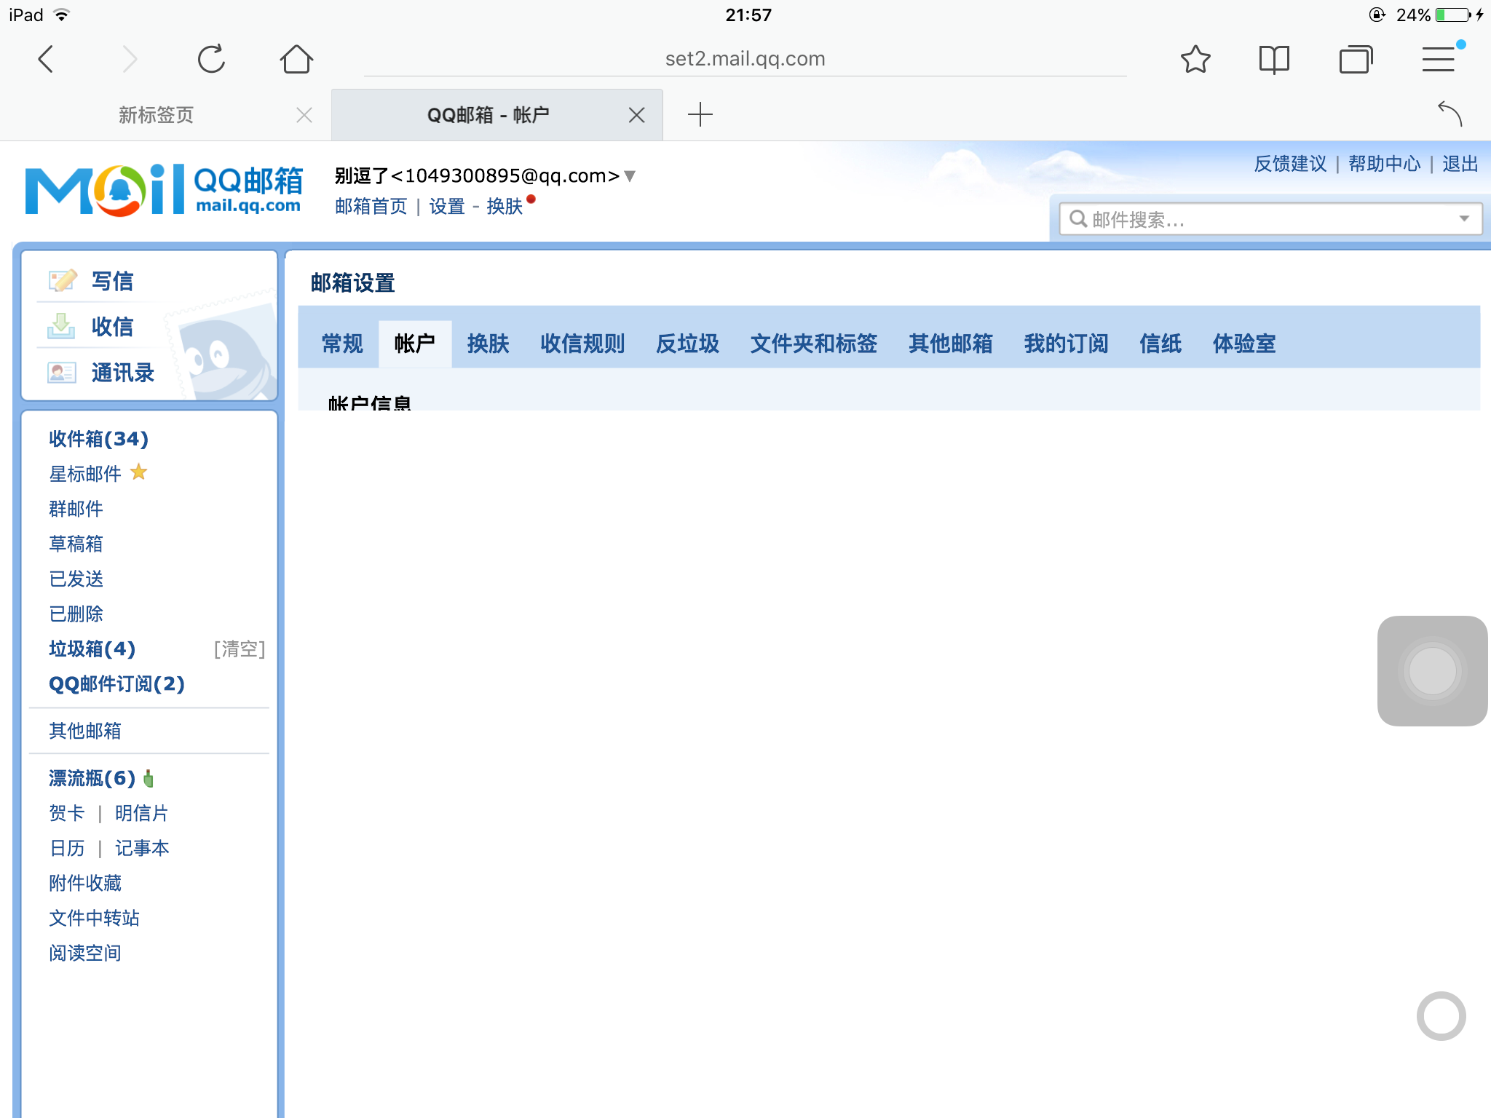The image size is (1491, 1118).
Task: Open 帮助中心 link
Action: (1384, 164)
